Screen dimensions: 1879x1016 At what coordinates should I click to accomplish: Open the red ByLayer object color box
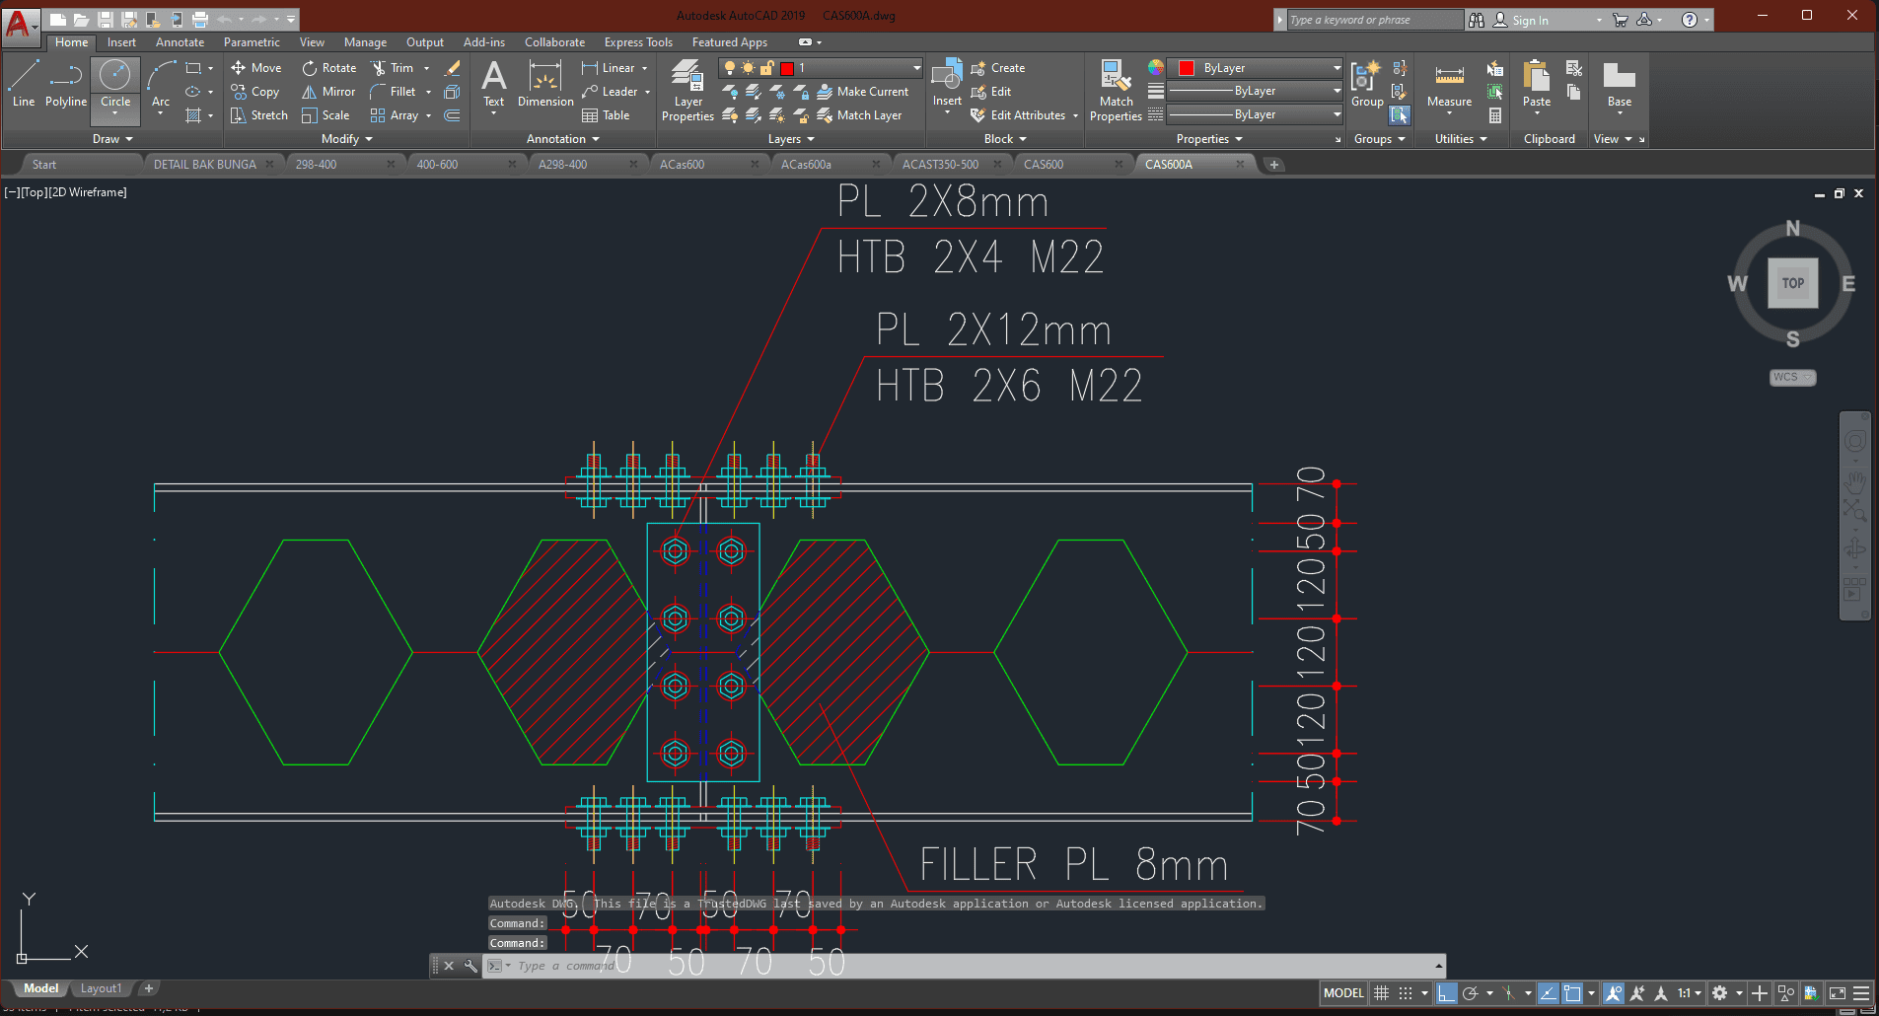tap(1255, 68)
